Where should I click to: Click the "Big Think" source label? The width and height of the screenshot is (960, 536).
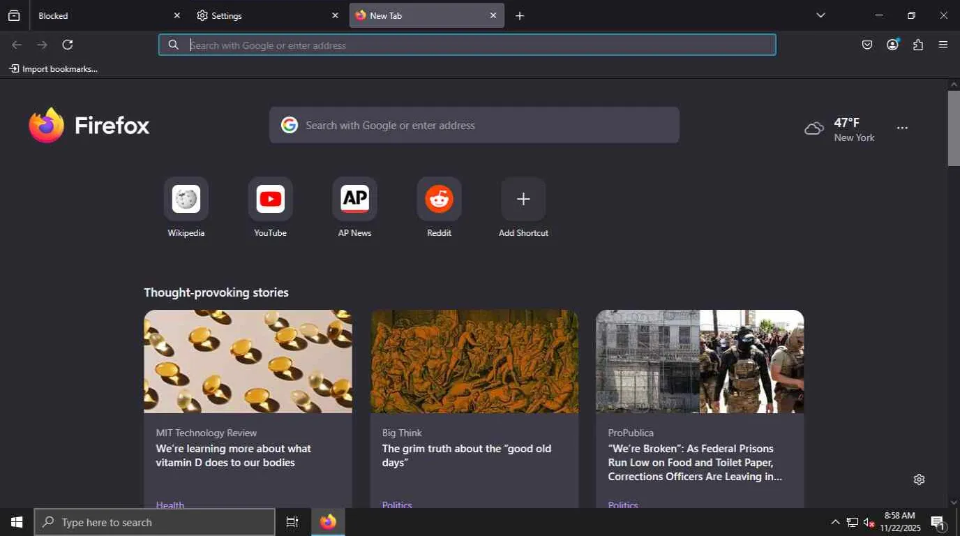coord(402,433)
